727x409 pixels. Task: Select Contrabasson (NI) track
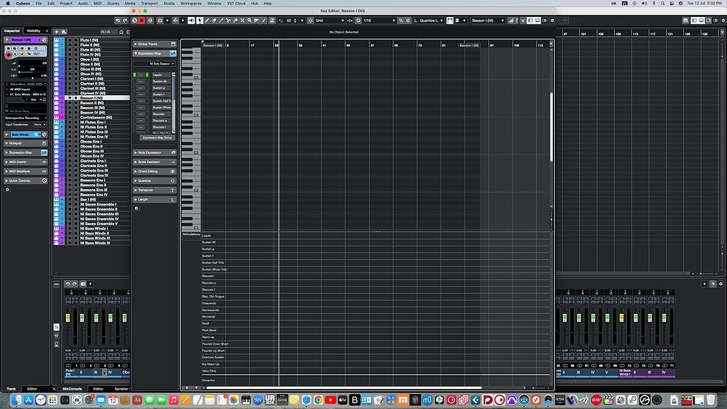(x=96, y=117)
